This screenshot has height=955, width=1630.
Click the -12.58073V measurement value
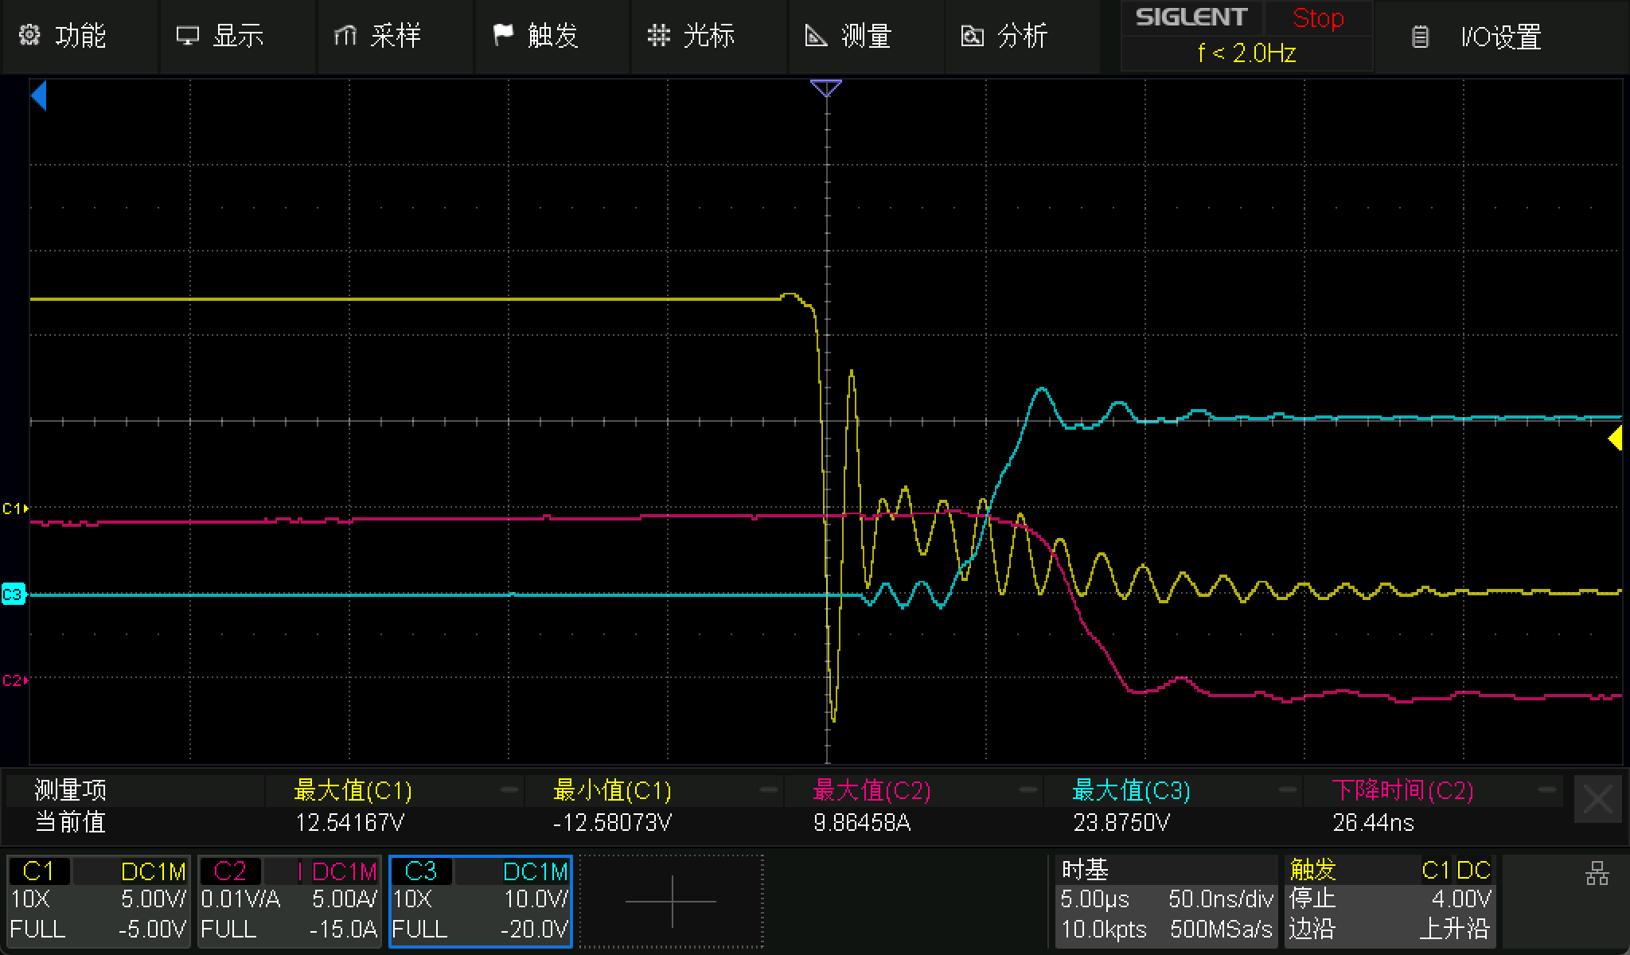pyautogui.click(x=612, y=822)
